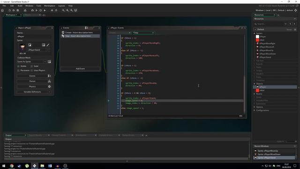Stop the running game in the toolbar
Image resolution: width=300 pixels, height=169 pixels.
click(41, 10)
